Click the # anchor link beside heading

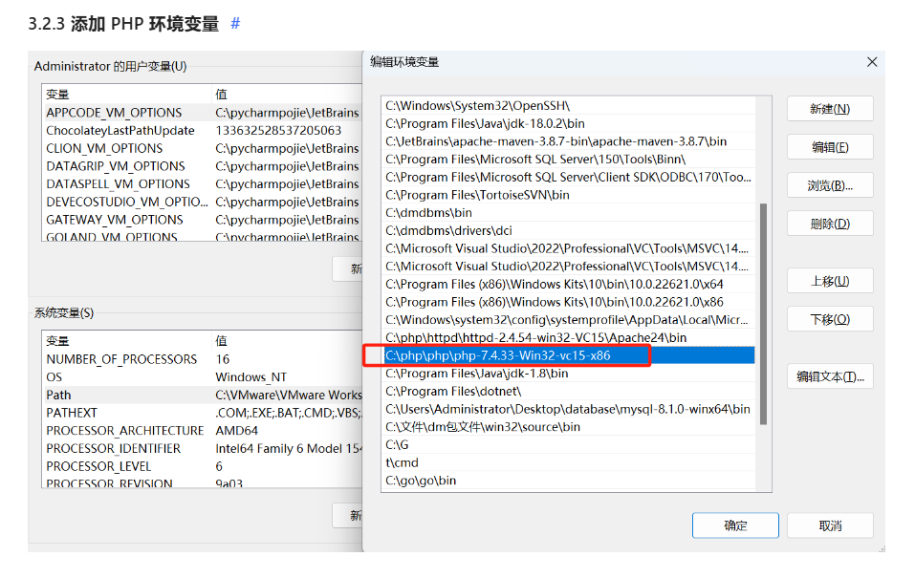click(235, 23)
